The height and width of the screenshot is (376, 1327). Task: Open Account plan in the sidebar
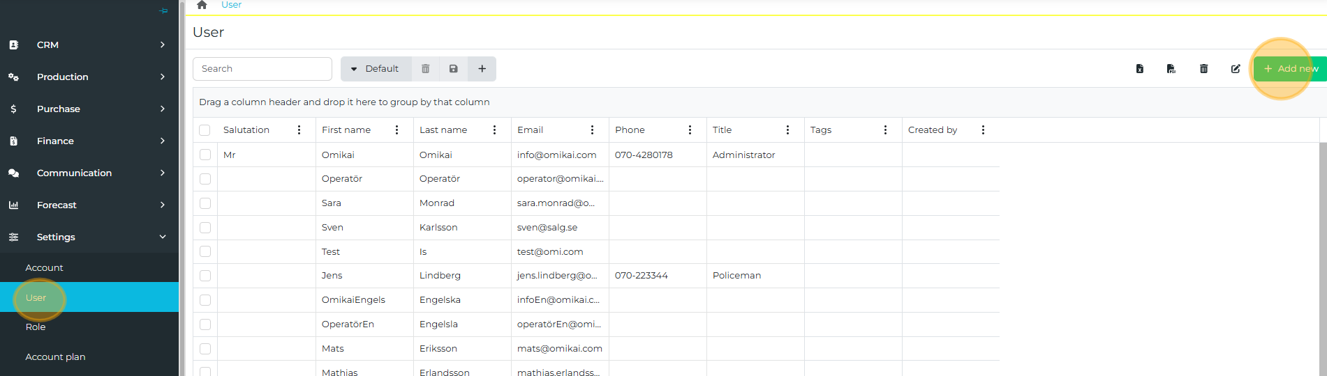pyautogui.click(x=55, y=357)
